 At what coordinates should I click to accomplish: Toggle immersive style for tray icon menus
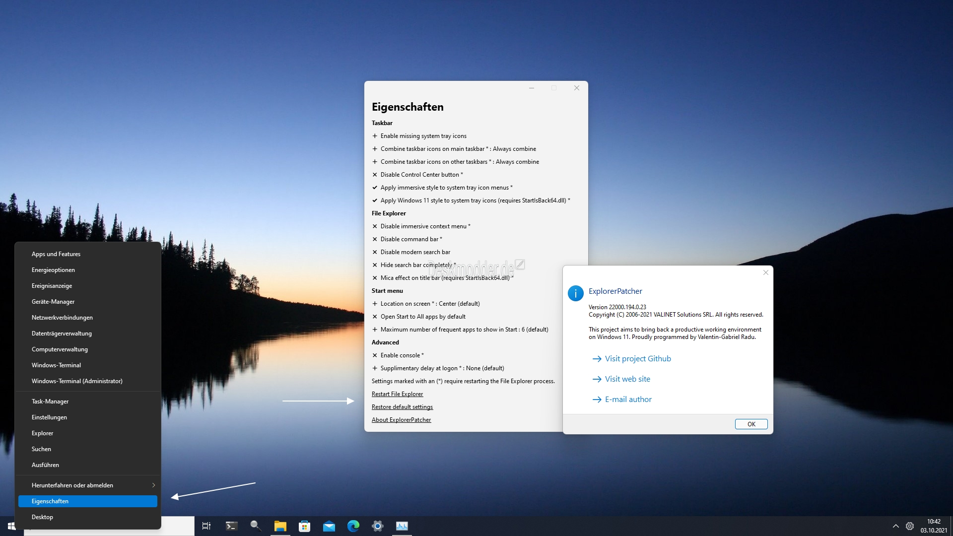pyautogui.click(x=442, y=188)
